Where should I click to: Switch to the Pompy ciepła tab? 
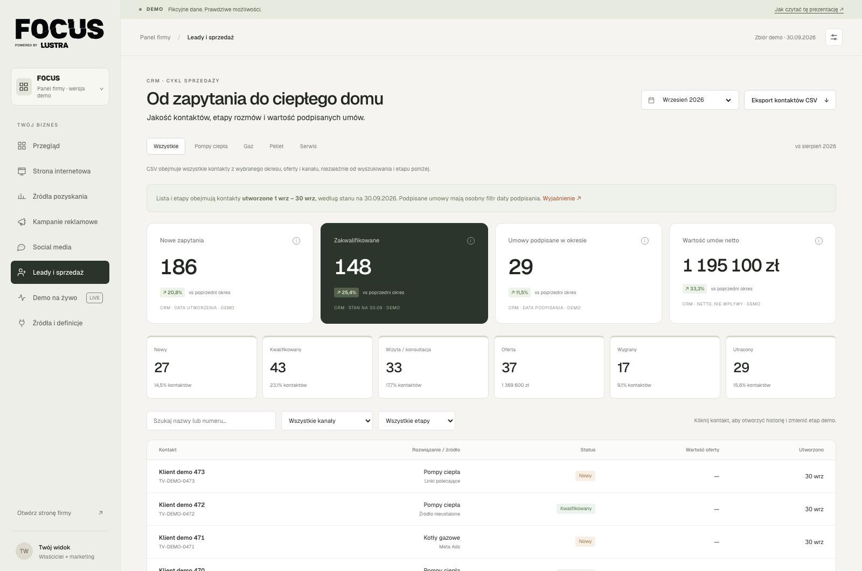(211, 147)
